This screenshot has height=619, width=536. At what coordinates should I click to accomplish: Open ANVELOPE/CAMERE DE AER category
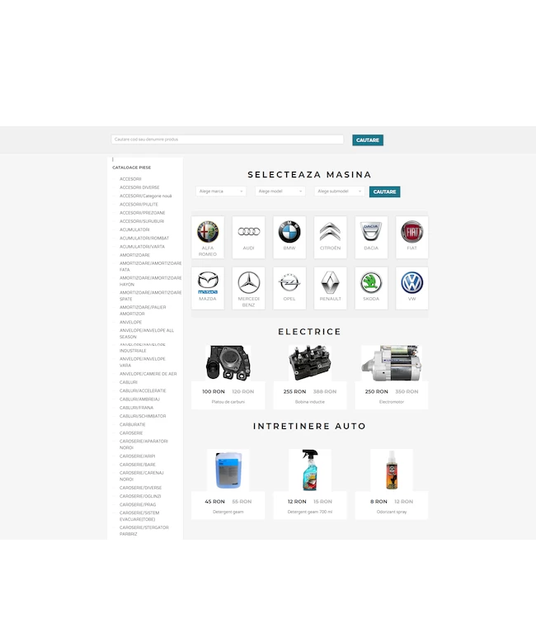pos(148,374)
